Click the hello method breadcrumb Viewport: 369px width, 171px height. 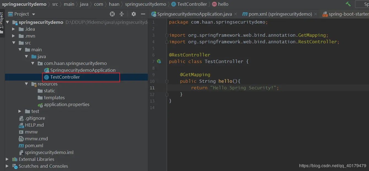pos(220,4)
